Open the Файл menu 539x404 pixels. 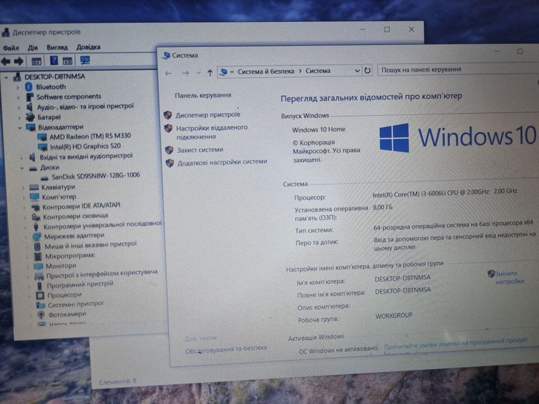[11, 48]
